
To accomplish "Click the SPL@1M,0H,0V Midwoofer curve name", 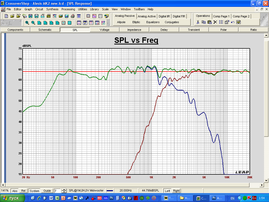I will tap(86, 190).
